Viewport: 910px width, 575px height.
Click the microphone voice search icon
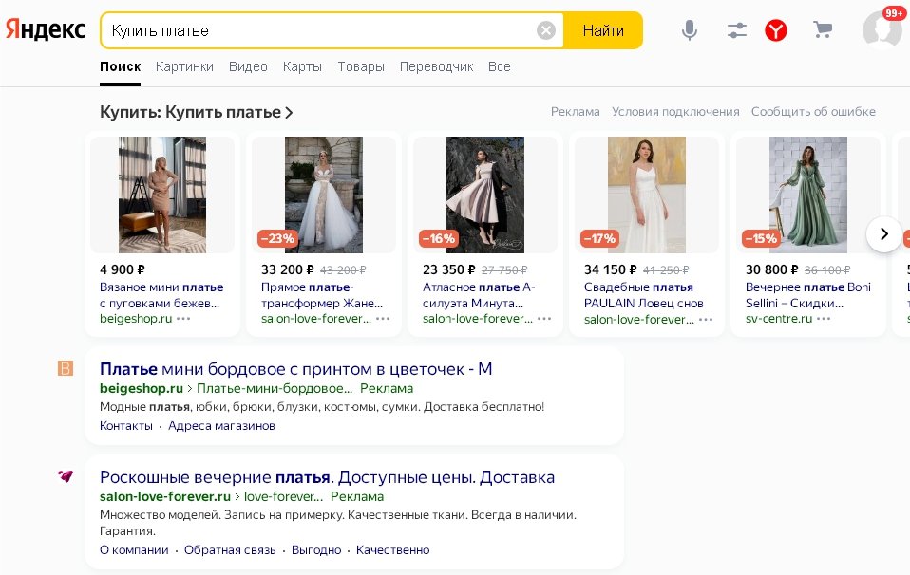690,30
